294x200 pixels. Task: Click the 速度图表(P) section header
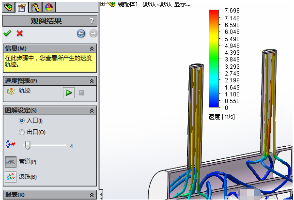pos(50,81)
